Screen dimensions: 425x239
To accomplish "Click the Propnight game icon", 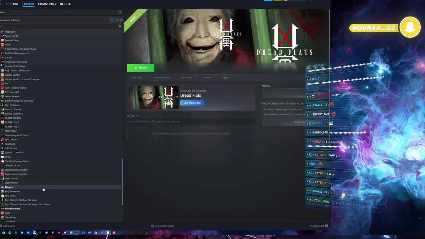I will click(x=2, y=32).
